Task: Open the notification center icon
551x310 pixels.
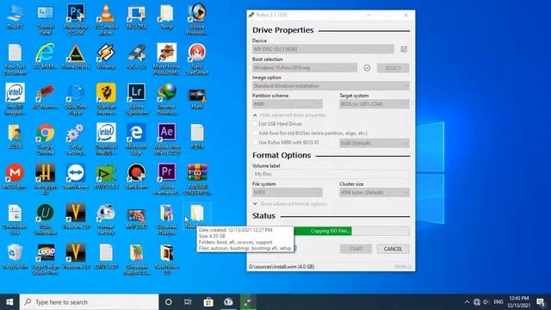Action: tap(541, 302)
